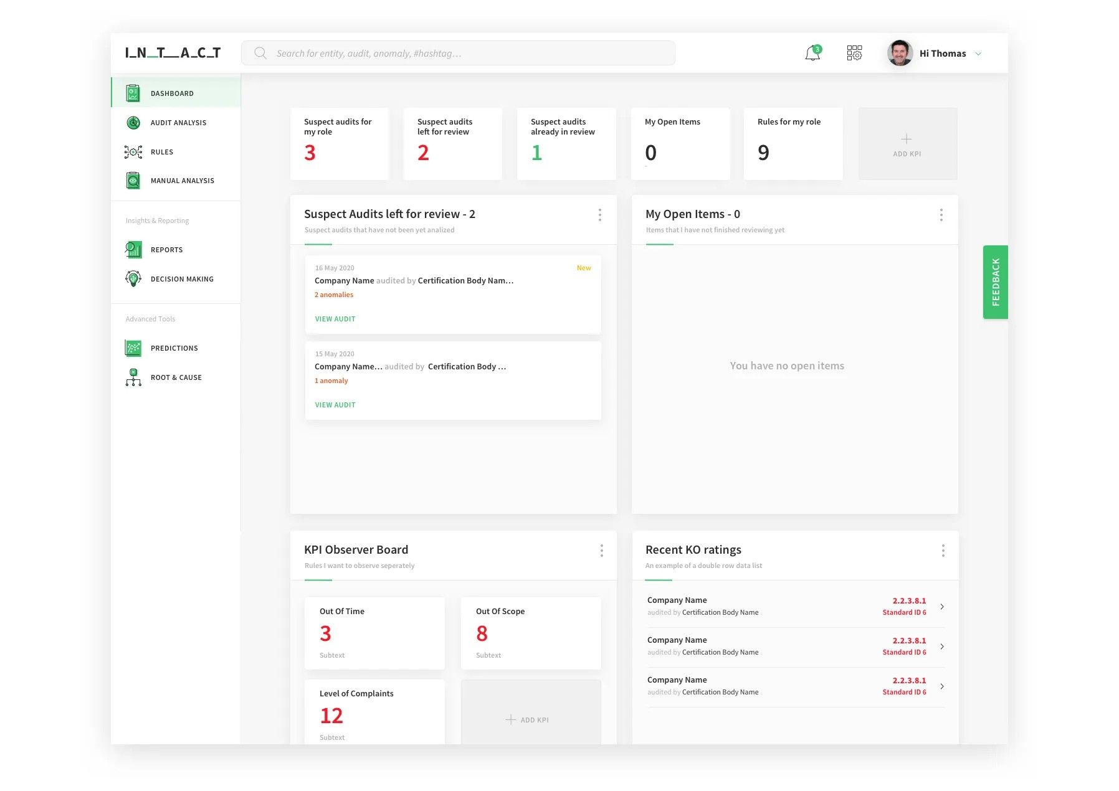Expand the last Recent KO ratings entry
This screenshot has height=791, width=1119.
click(x=942, y=686)
